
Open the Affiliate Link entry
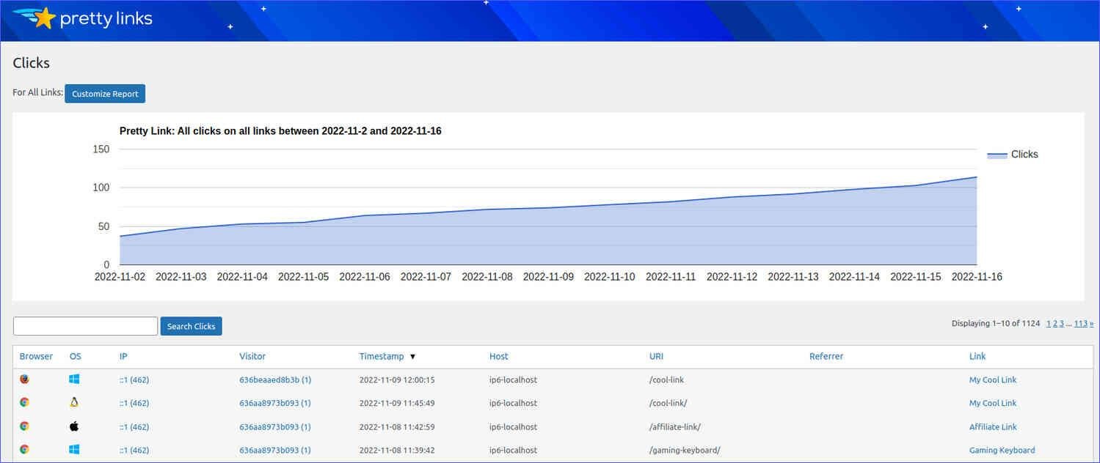[992, 426]
